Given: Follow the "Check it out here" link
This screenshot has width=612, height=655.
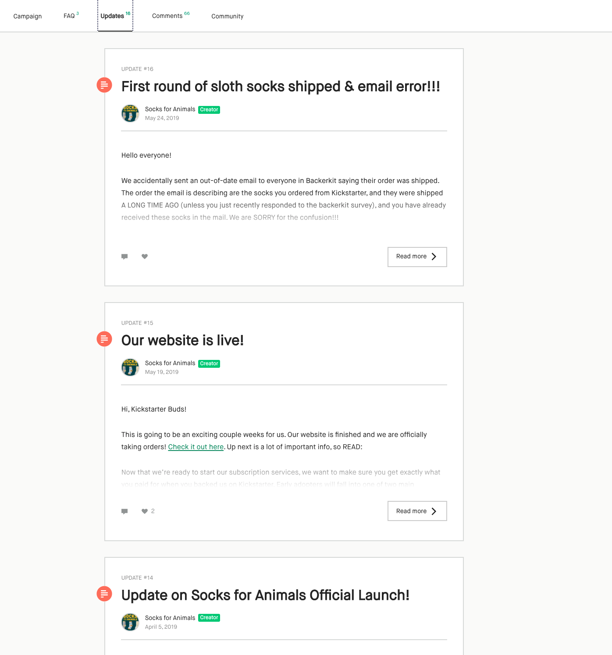Looking at the screenshot, I should 196,447.
